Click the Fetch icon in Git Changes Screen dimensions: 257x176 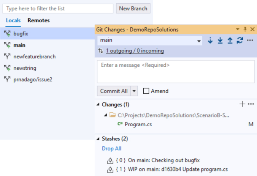click(x=210, y=40)
